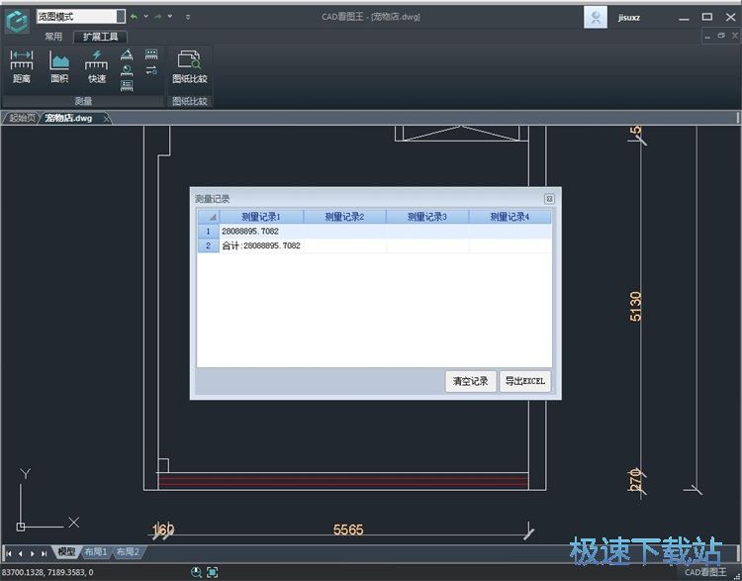Screen dimensions: 742x581
Task: Undo with the green left arrow
Action: pyautogui.click(x=134, y=17)
